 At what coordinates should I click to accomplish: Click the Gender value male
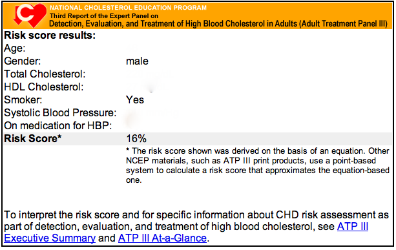(137, 61)
